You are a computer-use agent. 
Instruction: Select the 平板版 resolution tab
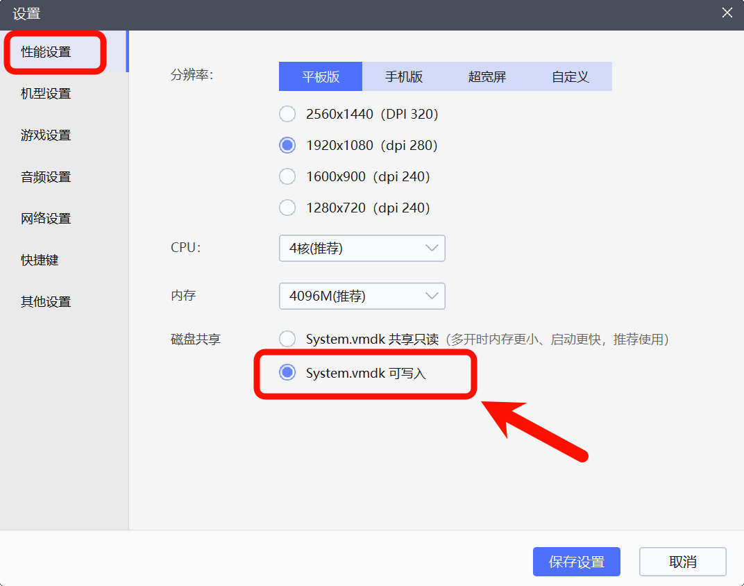(x=321, y=77)
